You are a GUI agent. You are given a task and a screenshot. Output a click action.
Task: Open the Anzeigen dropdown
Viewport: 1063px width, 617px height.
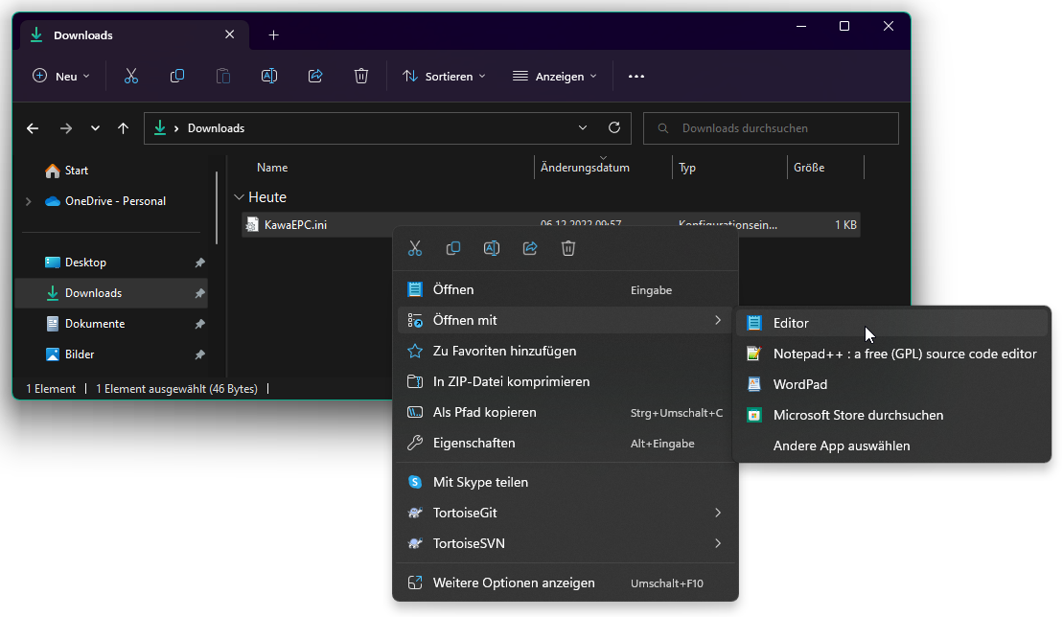[x=555, y=77]
